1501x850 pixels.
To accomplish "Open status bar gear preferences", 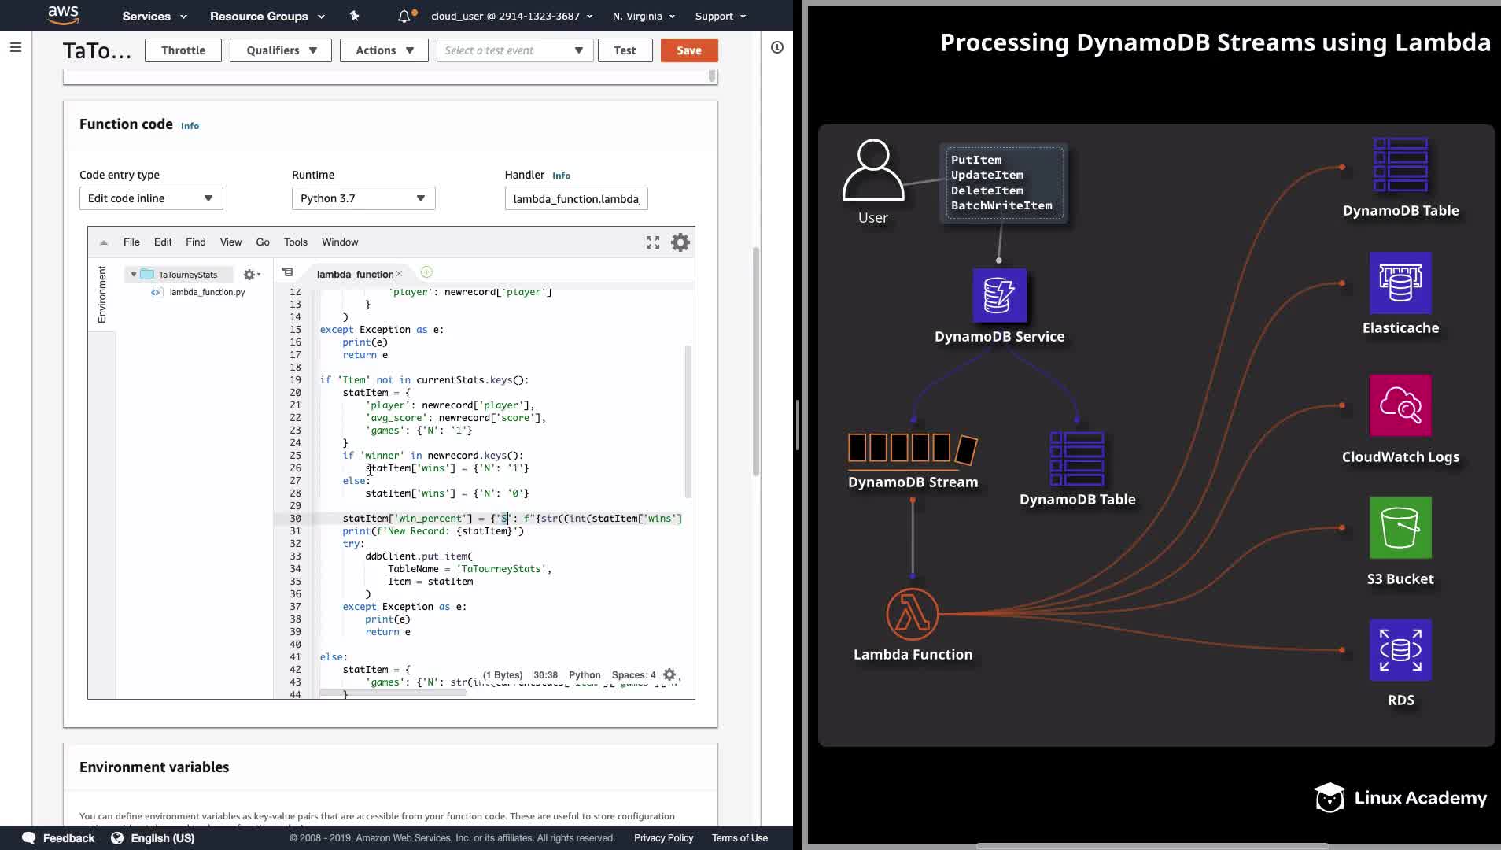I will click(x=669, y=674).
